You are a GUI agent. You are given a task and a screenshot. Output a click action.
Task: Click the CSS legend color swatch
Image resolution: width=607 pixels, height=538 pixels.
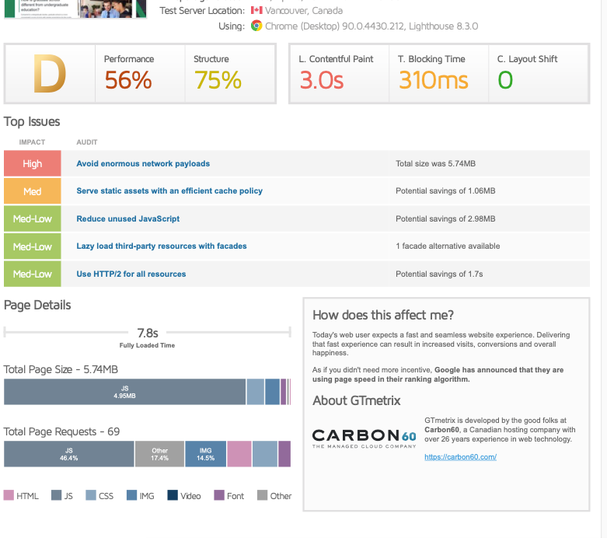[91, 495]
